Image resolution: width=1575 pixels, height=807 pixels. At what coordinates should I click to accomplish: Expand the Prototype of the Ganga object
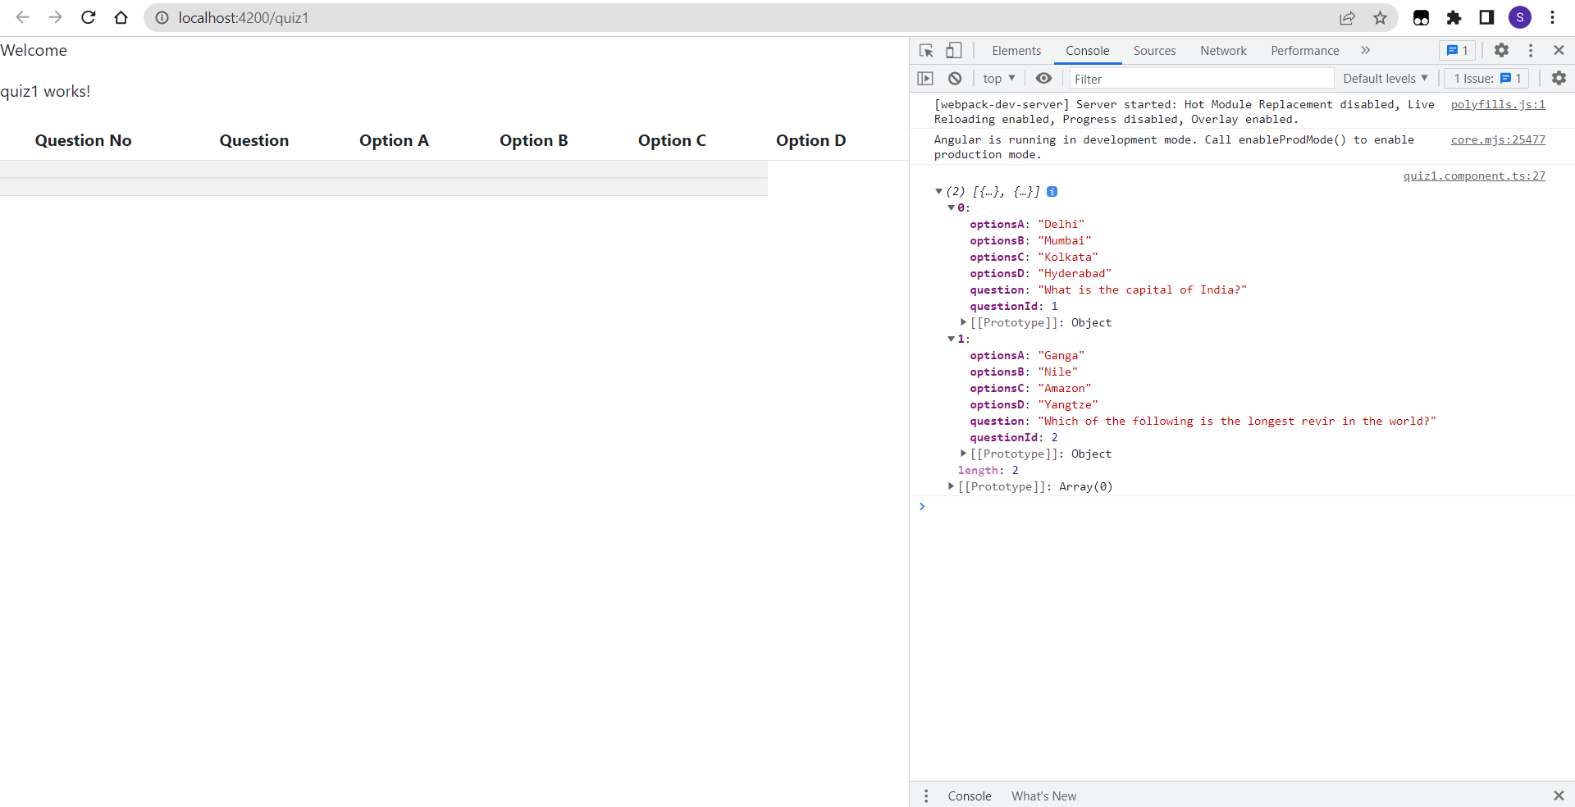pos(964,454)
